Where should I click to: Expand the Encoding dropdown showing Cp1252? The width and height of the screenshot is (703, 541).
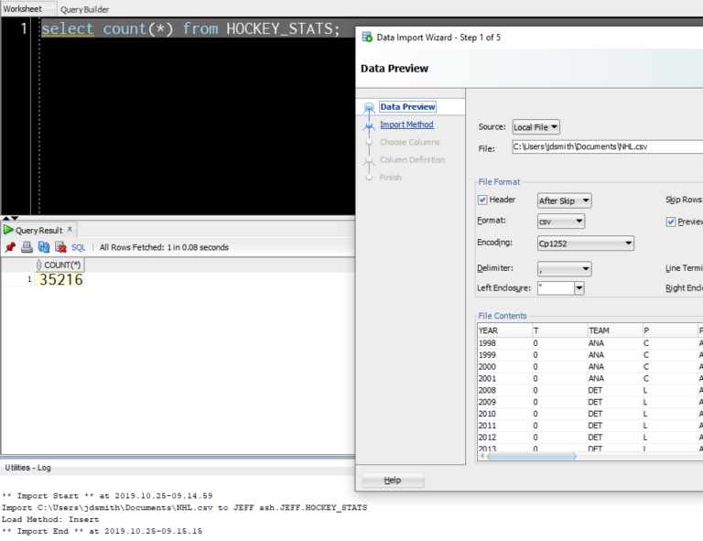585,243
